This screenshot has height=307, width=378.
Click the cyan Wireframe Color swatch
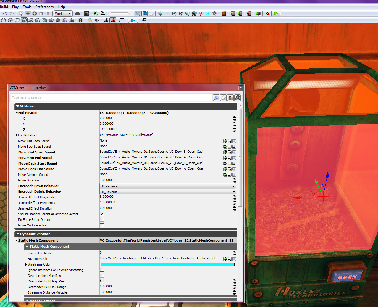click(x=168, y=264)
